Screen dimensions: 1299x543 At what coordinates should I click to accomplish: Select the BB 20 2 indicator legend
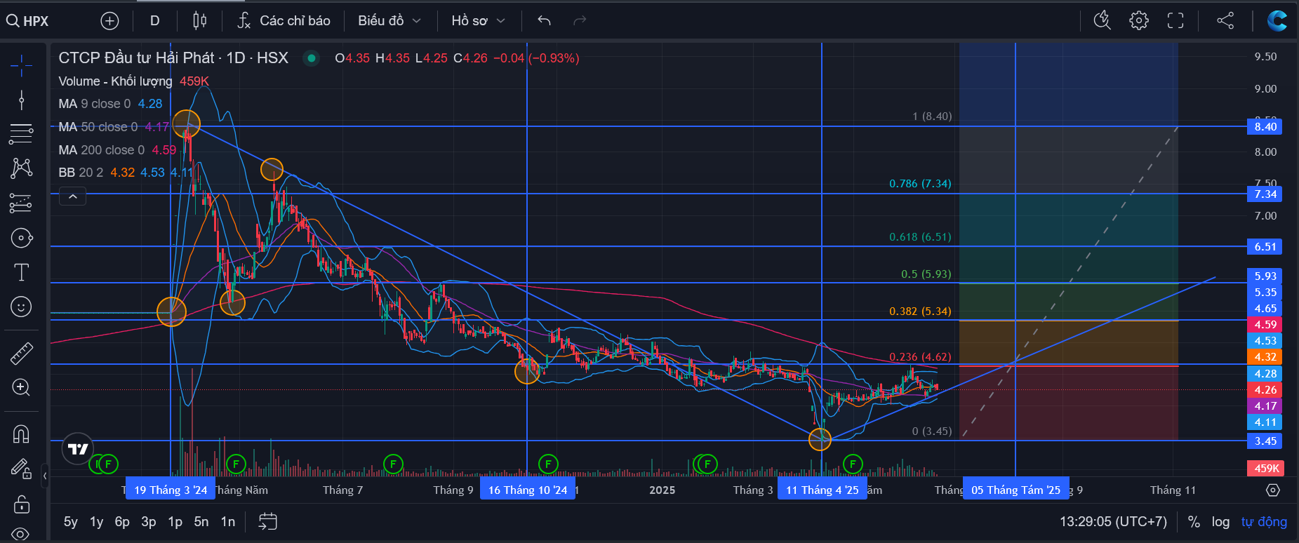pyautogui.click(x=81, y=173)
